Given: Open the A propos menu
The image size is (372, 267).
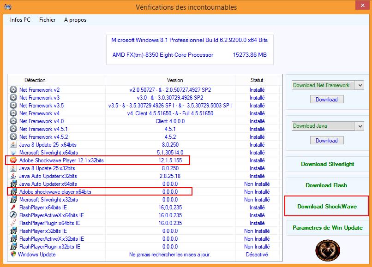Looking at the screenshot, I should click(75, 20).
